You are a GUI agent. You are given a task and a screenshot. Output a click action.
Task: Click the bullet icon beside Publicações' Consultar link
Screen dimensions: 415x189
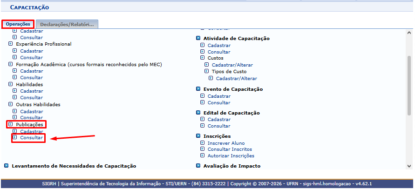(15, 137)
